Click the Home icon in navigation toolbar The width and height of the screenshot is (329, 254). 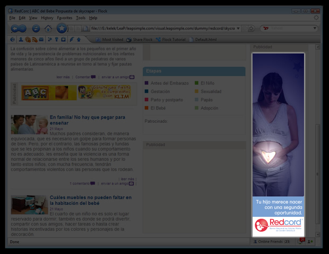(x=48, y=29)
